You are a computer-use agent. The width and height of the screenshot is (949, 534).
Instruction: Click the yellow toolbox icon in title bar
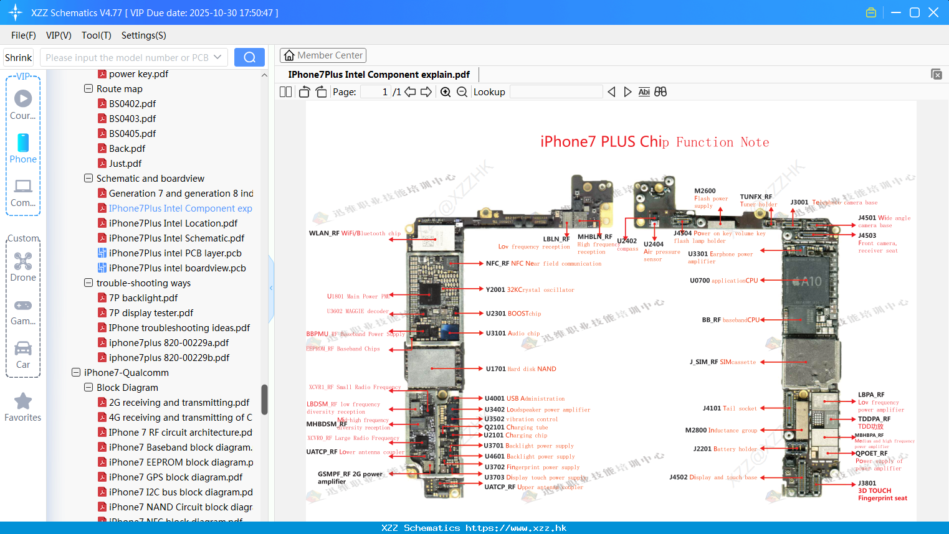[x=871, y=12]
